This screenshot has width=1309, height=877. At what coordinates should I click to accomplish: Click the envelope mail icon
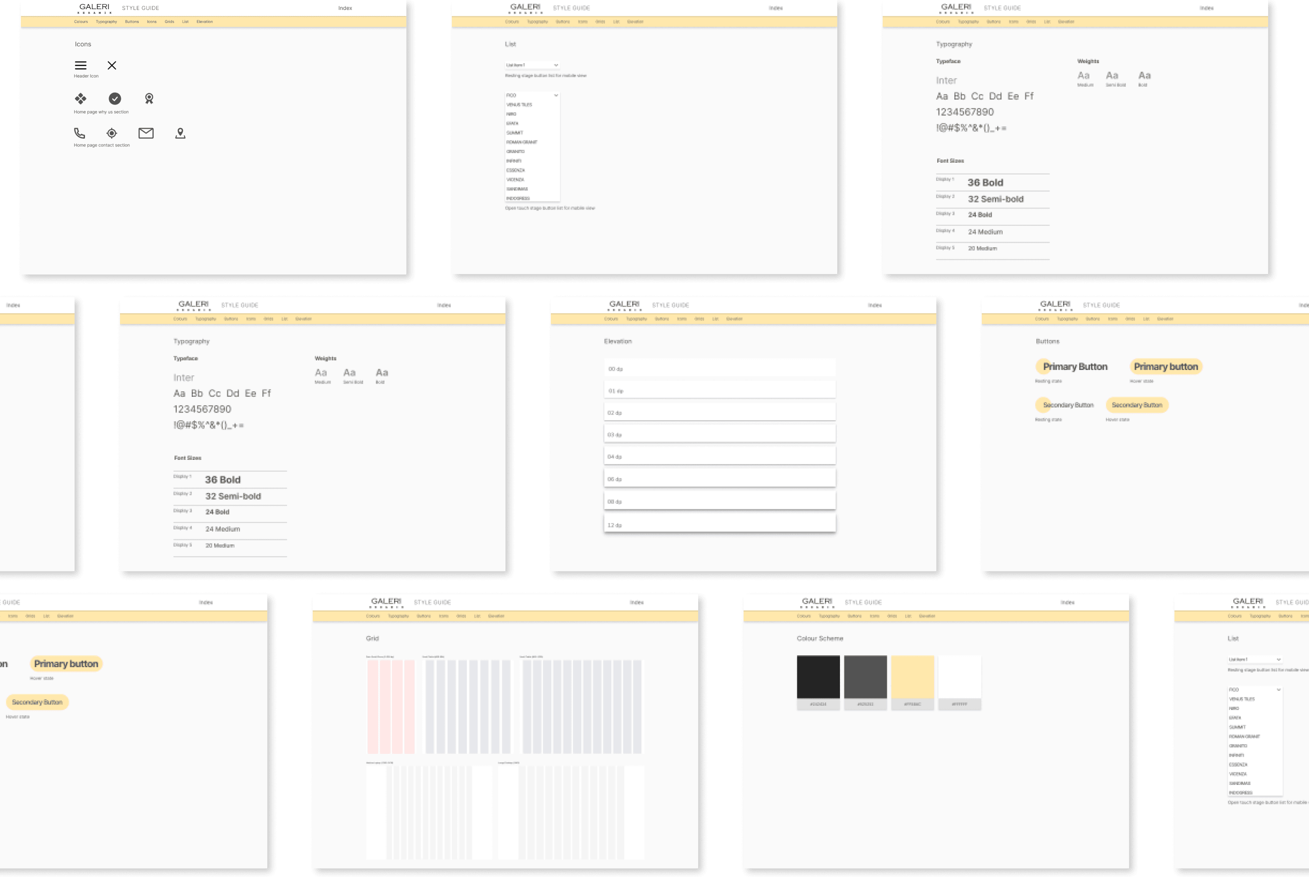pos(146,133)
